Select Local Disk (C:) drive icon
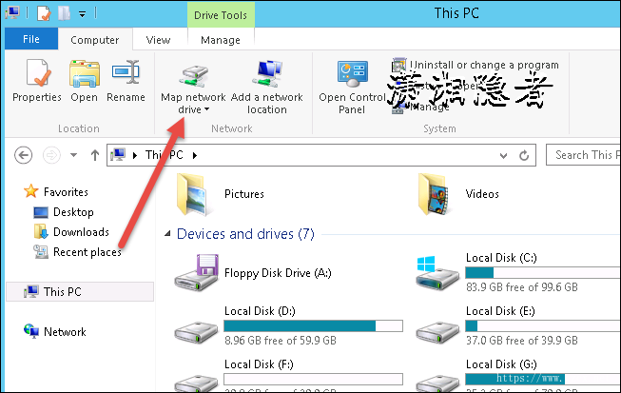This screenshot has width=621, height=393. (x=437, y=273)
